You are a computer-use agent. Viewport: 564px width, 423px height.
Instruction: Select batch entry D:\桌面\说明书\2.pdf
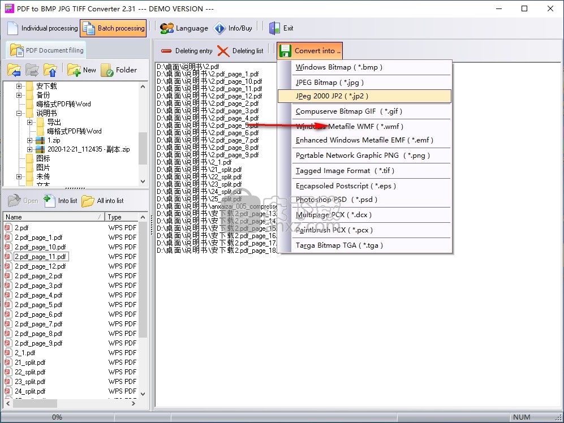[x=188, y=67]
